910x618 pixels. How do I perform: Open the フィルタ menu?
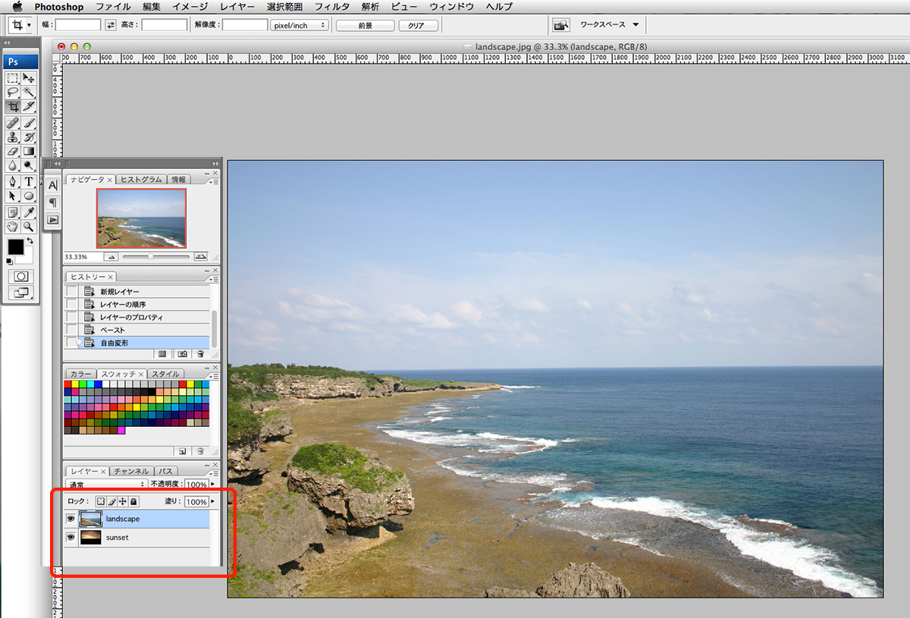click(x=332, y=7)
